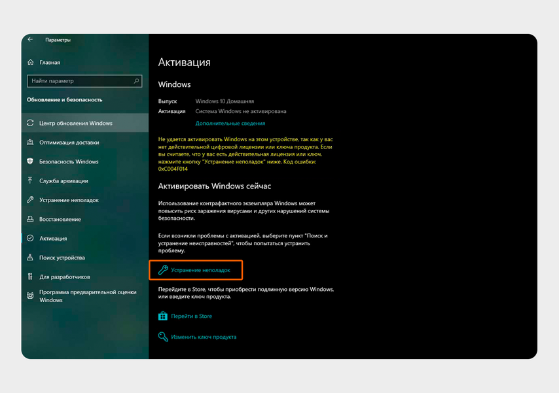Go back with the arrow icon
This screenshot has width=559, height=393.
30,39
